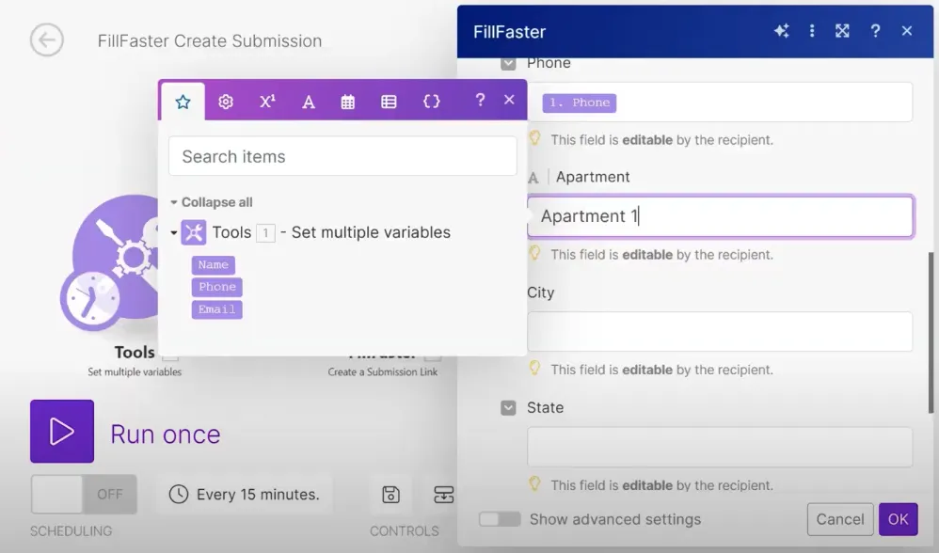
Task: Click the Search items field
Action: [342, 156]
